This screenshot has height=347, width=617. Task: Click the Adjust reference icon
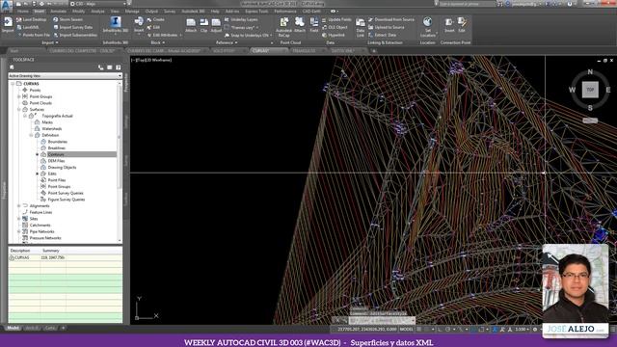click(216, 23)
